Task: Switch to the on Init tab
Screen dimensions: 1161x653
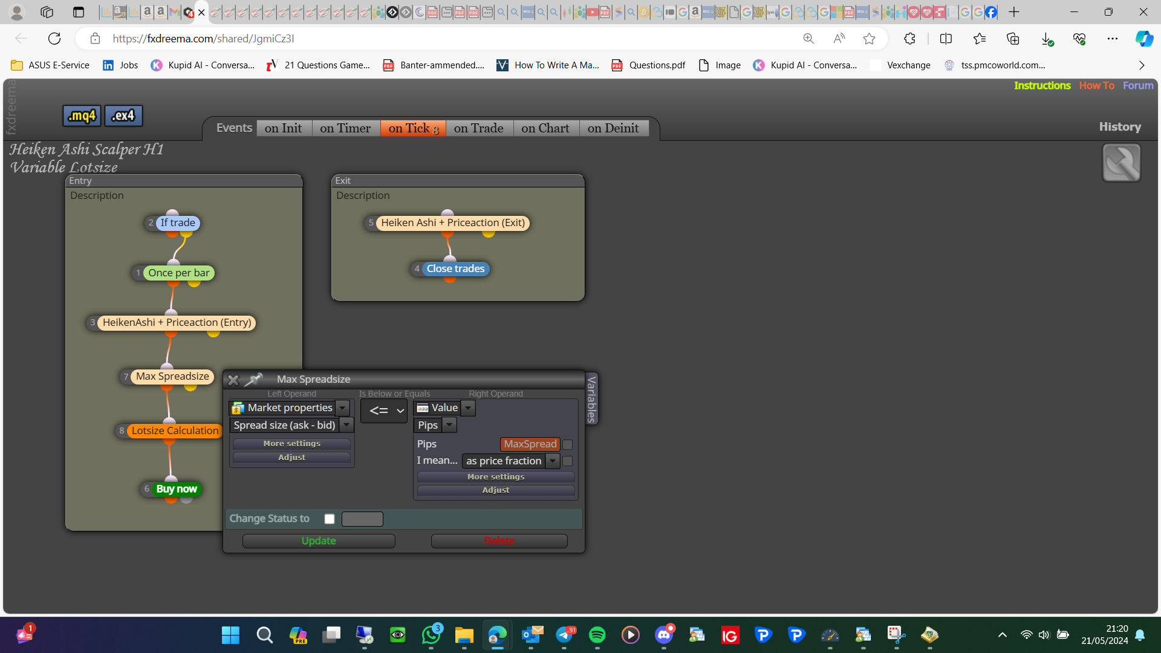Action: [283, 128]
